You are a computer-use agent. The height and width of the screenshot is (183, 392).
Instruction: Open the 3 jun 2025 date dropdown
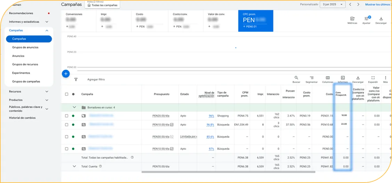(x=333, y=5)
